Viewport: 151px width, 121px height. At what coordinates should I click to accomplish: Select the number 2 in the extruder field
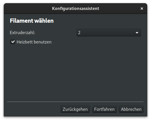(79, 33)
